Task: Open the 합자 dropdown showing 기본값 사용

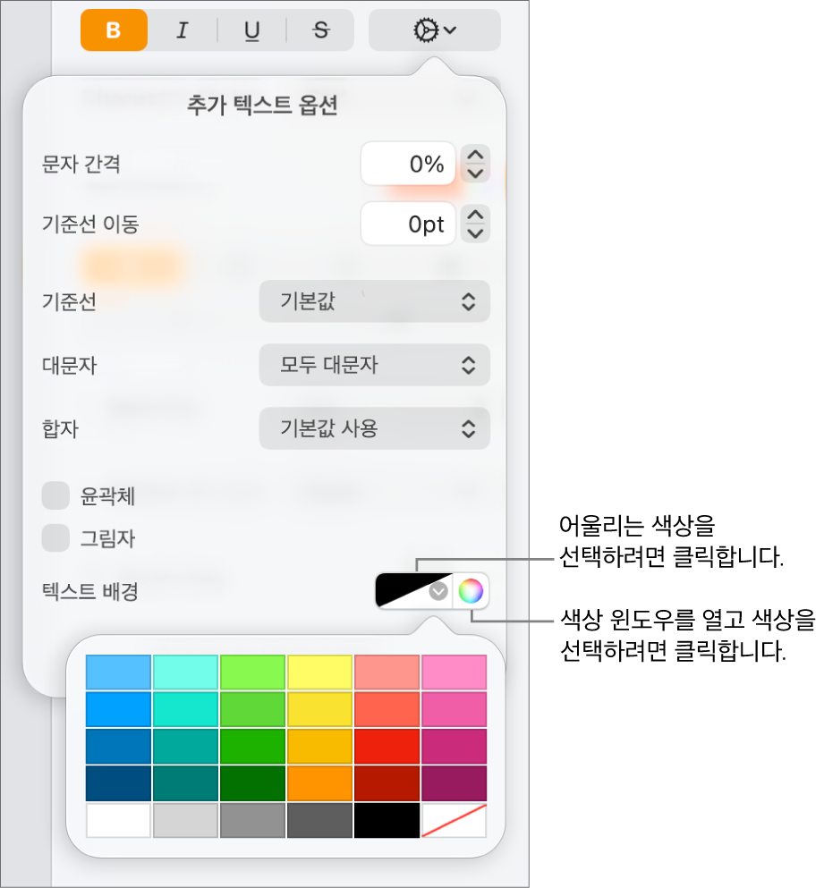Action: click(375, 428)
